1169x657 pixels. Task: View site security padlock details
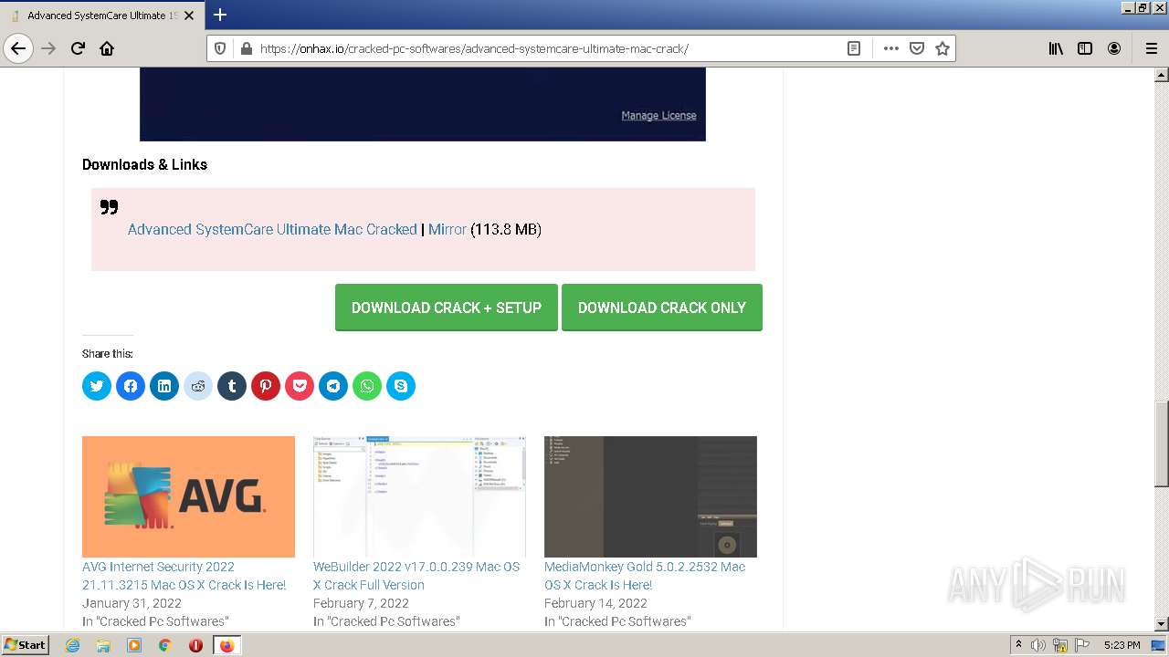(246, 48)
